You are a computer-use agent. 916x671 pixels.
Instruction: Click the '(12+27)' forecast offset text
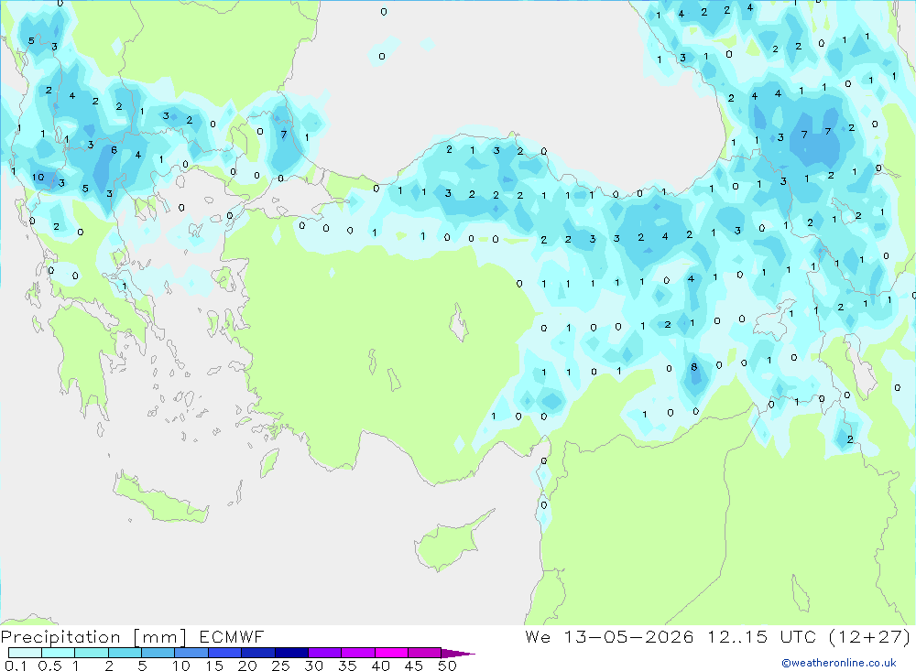pyautogui.click(x=870, y=636)
